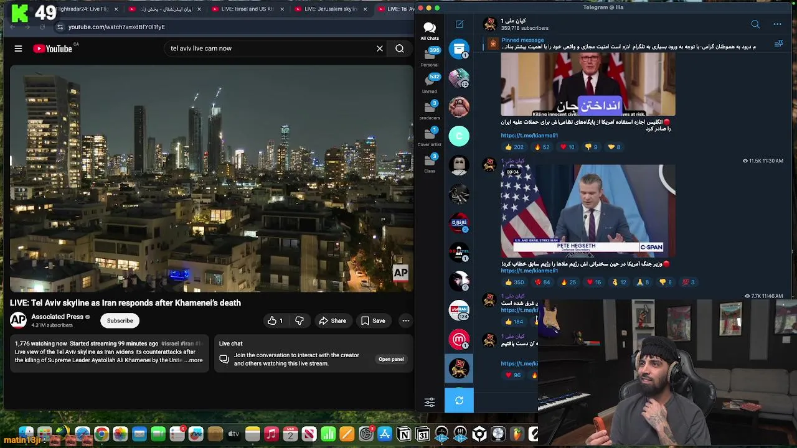This screenshot has height=448, width=797.
Task: Save the video to a playlist
Action: click(373, 320)
